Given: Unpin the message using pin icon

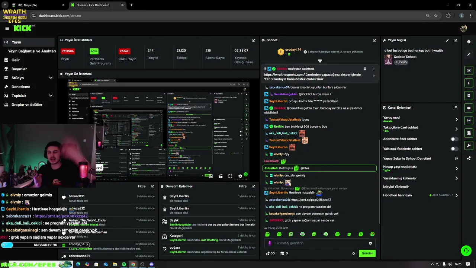Looking at the screenshot, I should [x=365, y=69].
